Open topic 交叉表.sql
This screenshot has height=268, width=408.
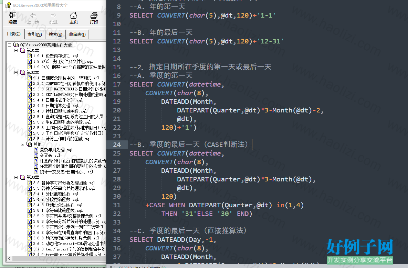[50, 155]
